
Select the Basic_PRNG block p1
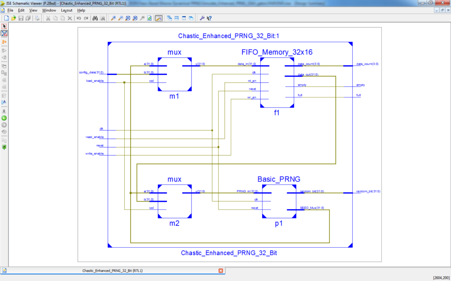tap(278, 201)
